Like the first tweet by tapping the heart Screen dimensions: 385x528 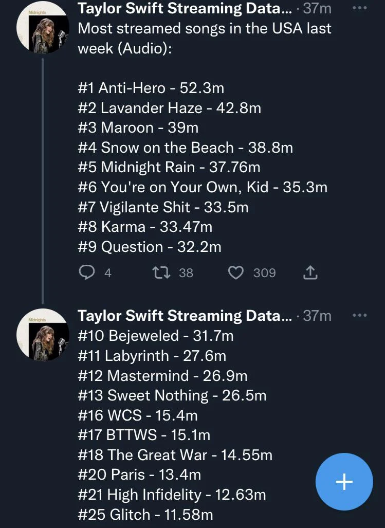236,272
